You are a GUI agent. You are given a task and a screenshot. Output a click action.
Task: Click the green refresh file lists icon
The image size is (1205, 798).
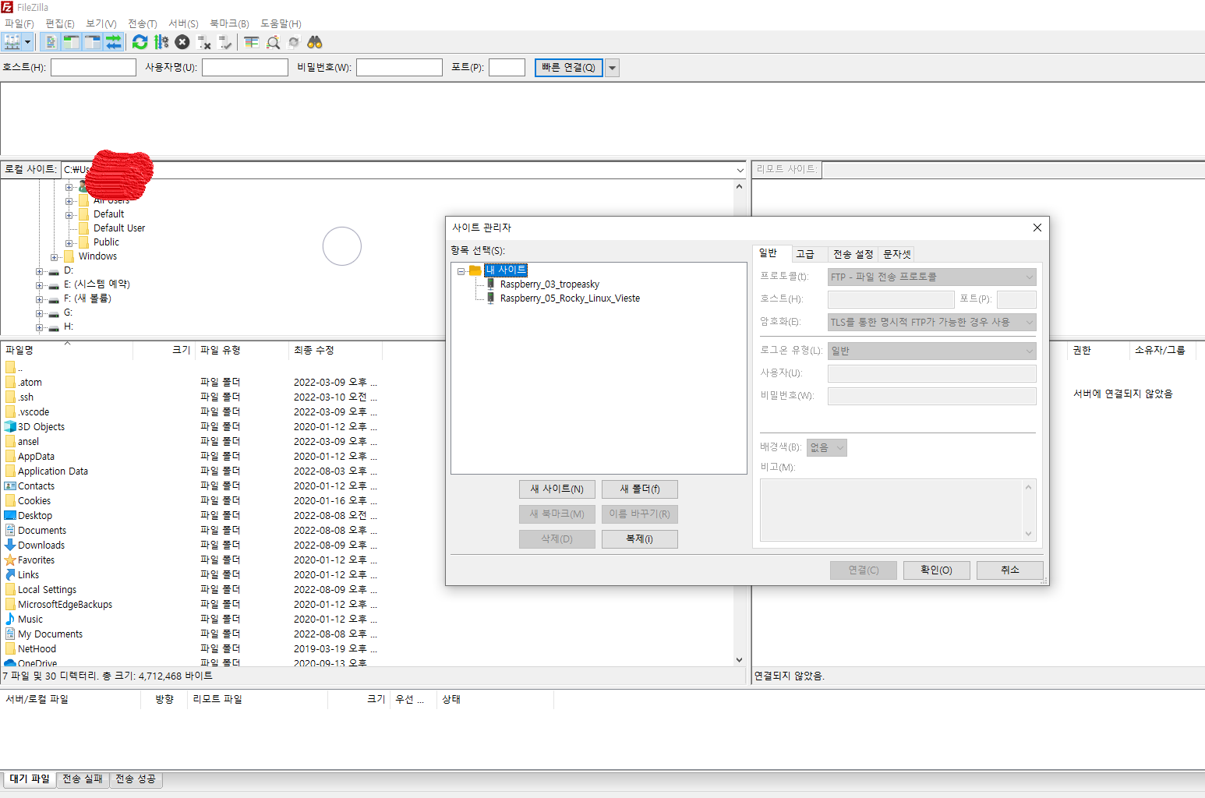140,42
